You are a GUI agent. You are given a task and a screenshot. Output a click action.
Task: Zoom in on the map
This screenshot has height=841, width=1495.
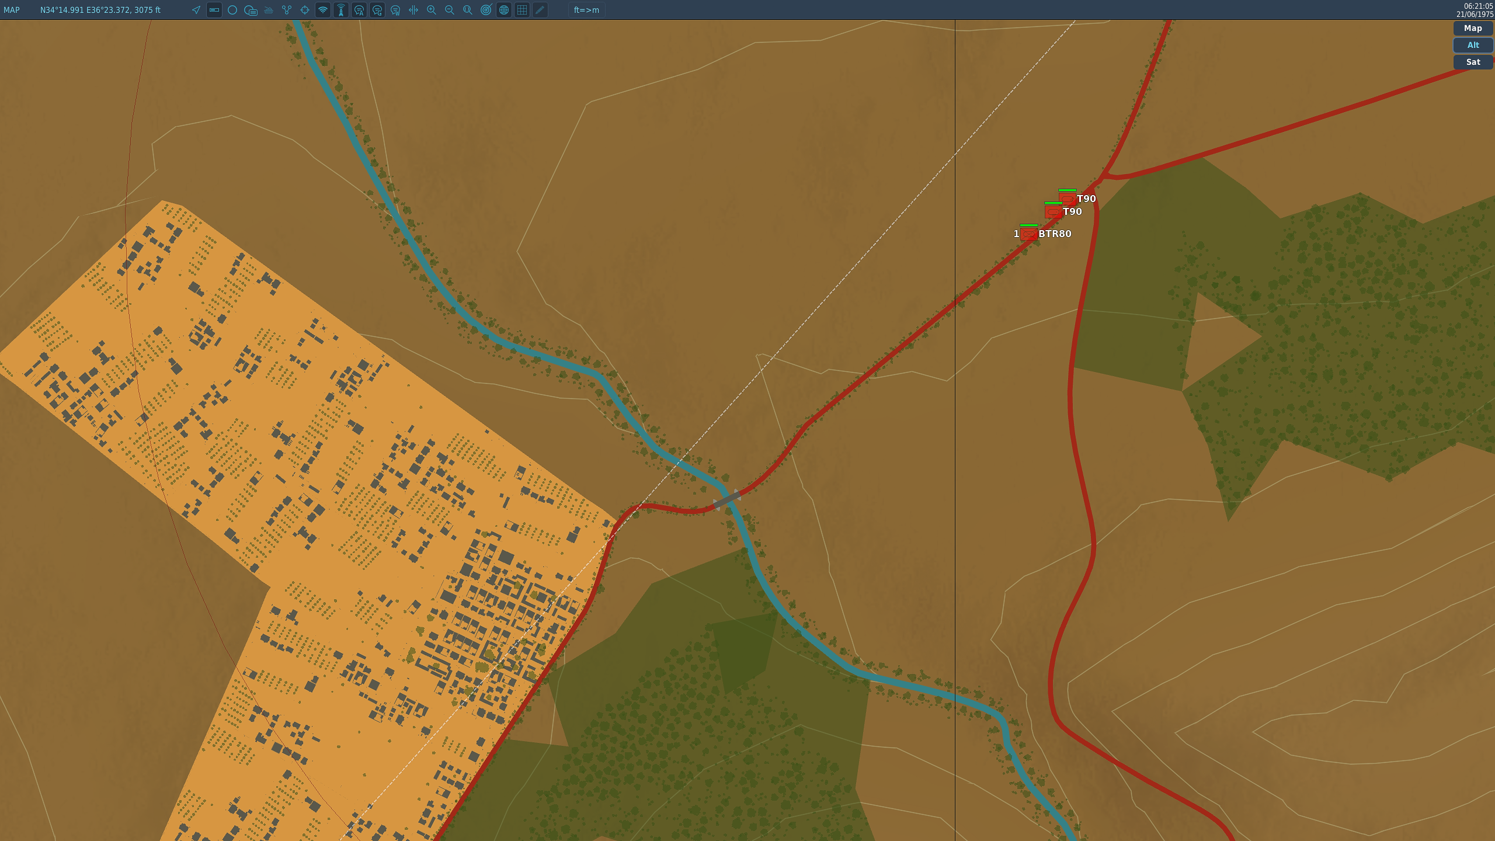click(432, 10)
